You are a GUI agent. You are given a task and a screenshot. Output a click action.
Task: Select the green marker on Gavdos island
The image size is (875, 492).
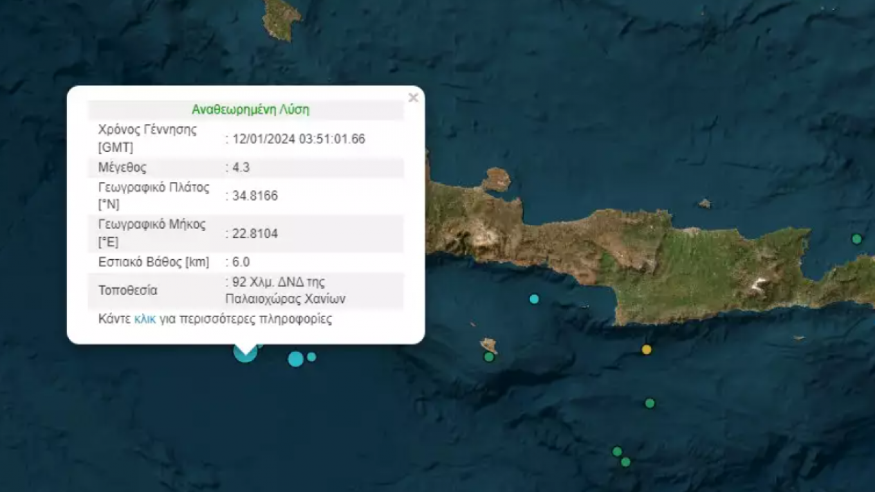[x=489, y=356]
